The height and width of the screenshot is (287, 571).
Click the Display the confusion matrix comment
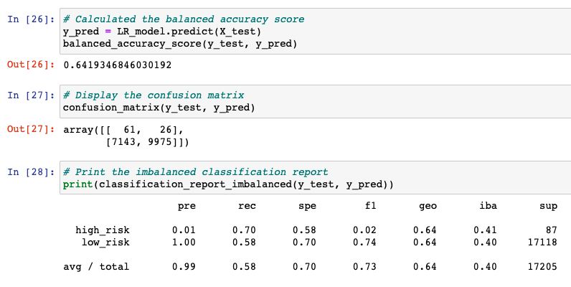[x=154, y=95]
